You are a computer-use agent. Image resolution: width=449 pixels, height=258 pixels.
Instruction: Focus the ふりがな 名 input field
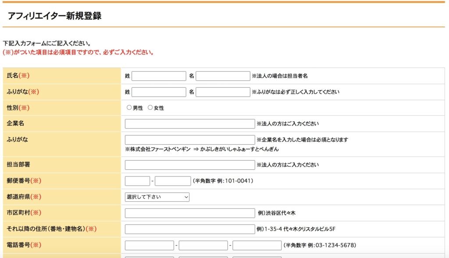(x=223, y=92)
